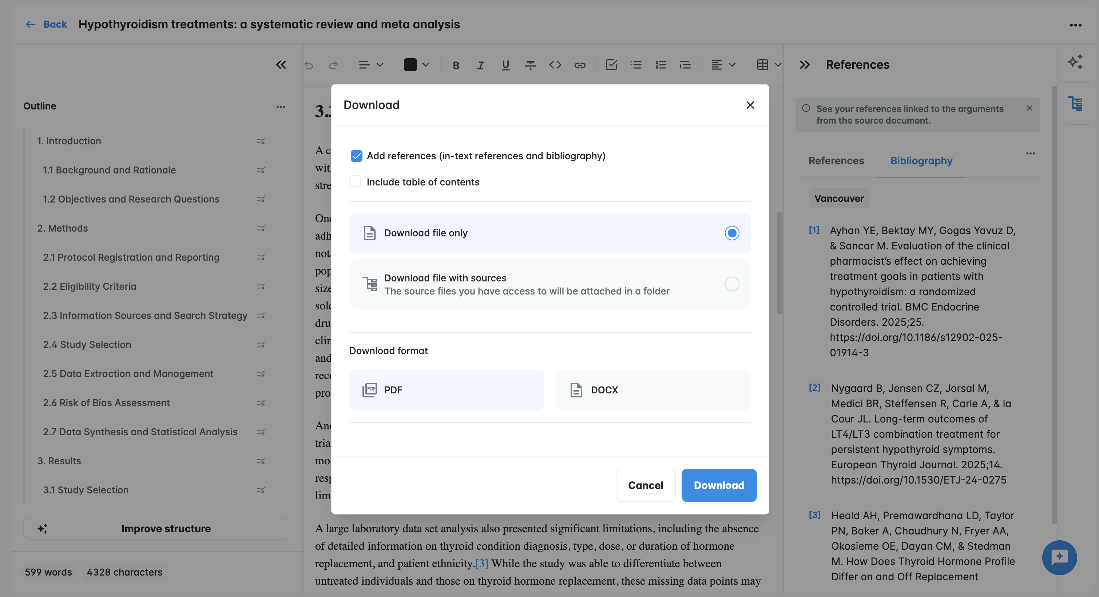Click the undo arrow in toolbar
1099x597 pixels.
pyautogui.click(x=309, y=65)
